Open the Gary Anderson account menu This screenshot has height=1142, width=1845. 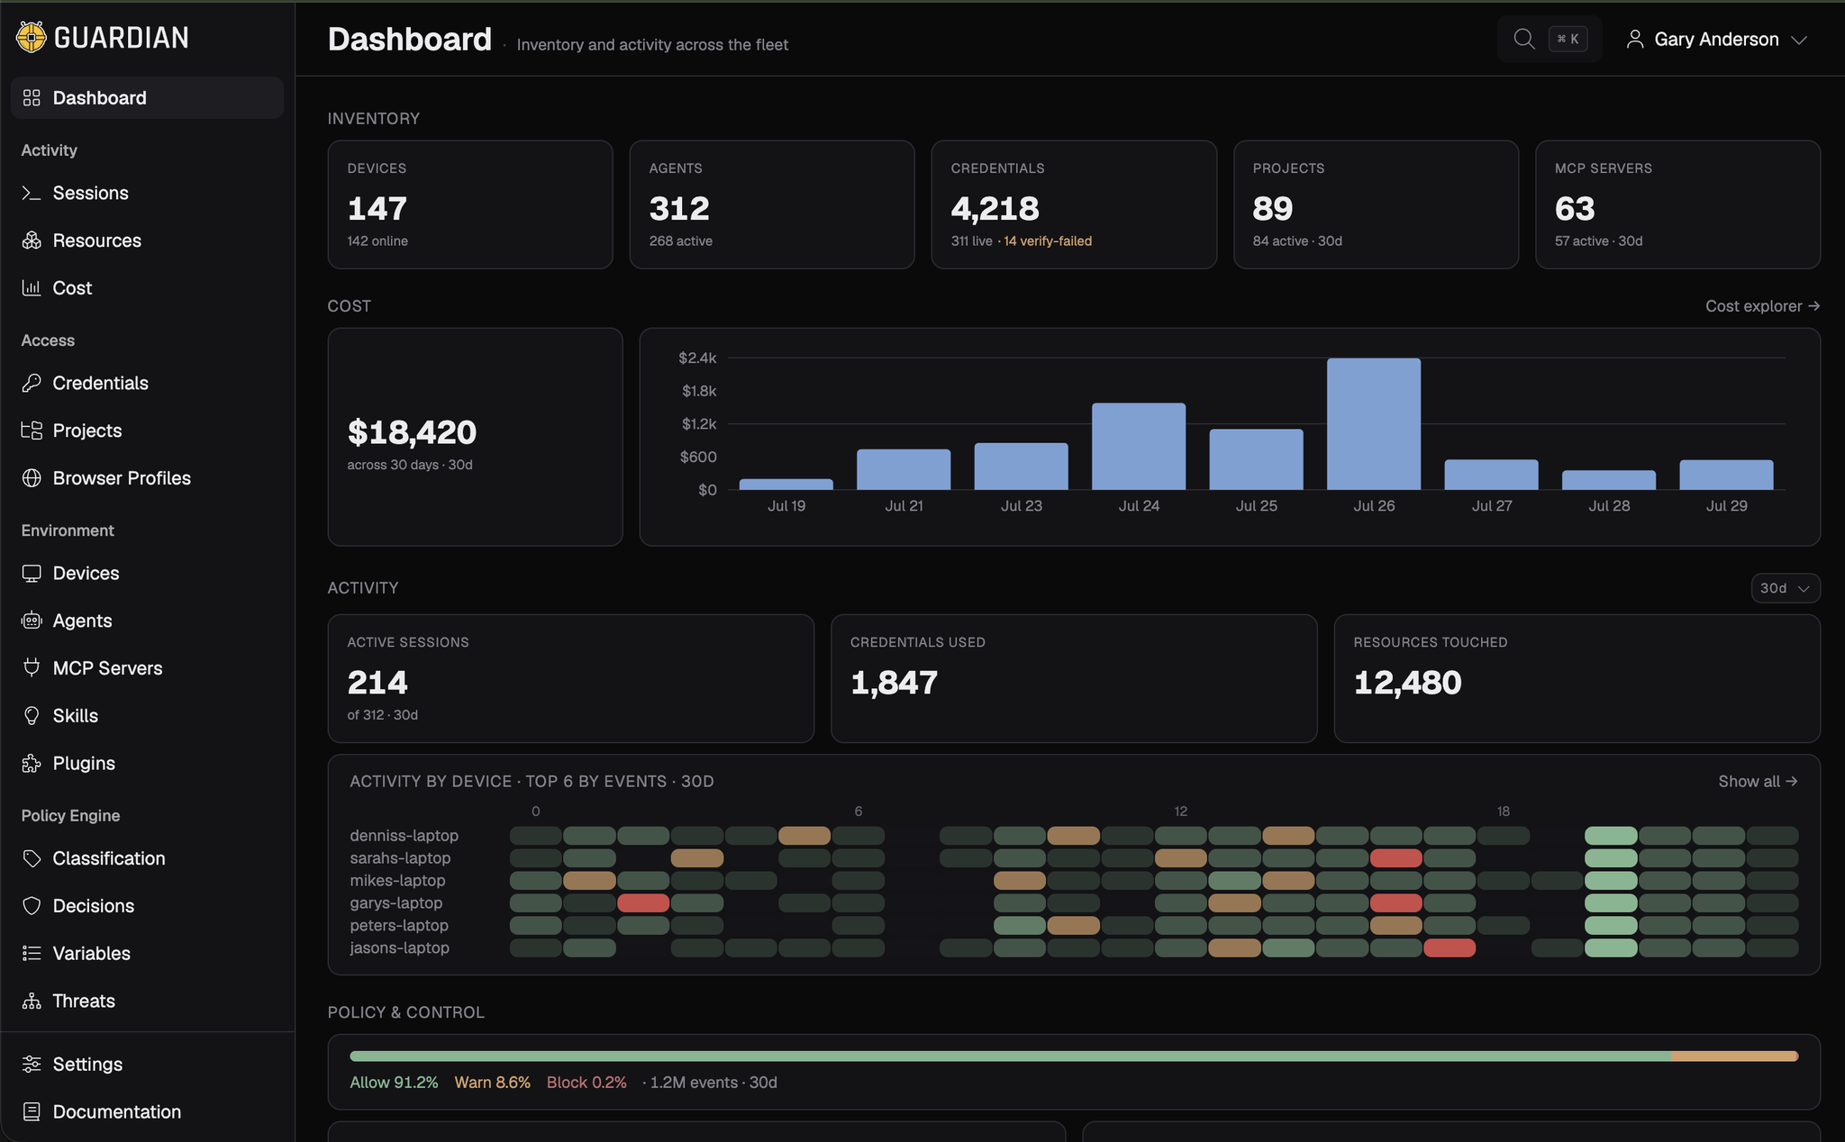click(1716, 40)
